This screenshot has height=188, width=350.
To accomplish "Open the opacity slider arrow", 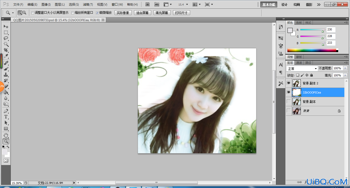I will (345, 68).
